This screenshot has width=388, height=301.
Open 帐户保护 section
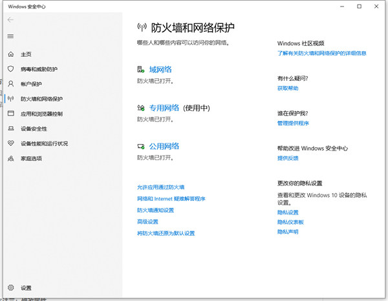tap(31, 84)
